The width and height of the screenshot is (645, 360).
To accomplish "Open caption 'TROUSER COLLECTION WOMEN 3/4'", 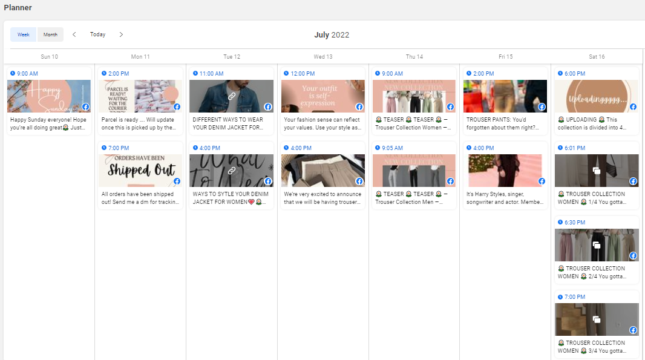I will (592, 347).
